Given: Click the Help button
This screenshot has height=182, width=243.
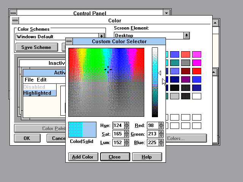Looking at the screenshot, I should click(147, 157).
